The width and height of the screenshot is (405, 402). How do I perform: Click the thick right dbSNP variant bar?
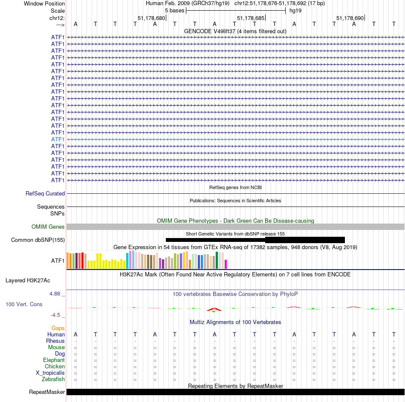point(305,240)
